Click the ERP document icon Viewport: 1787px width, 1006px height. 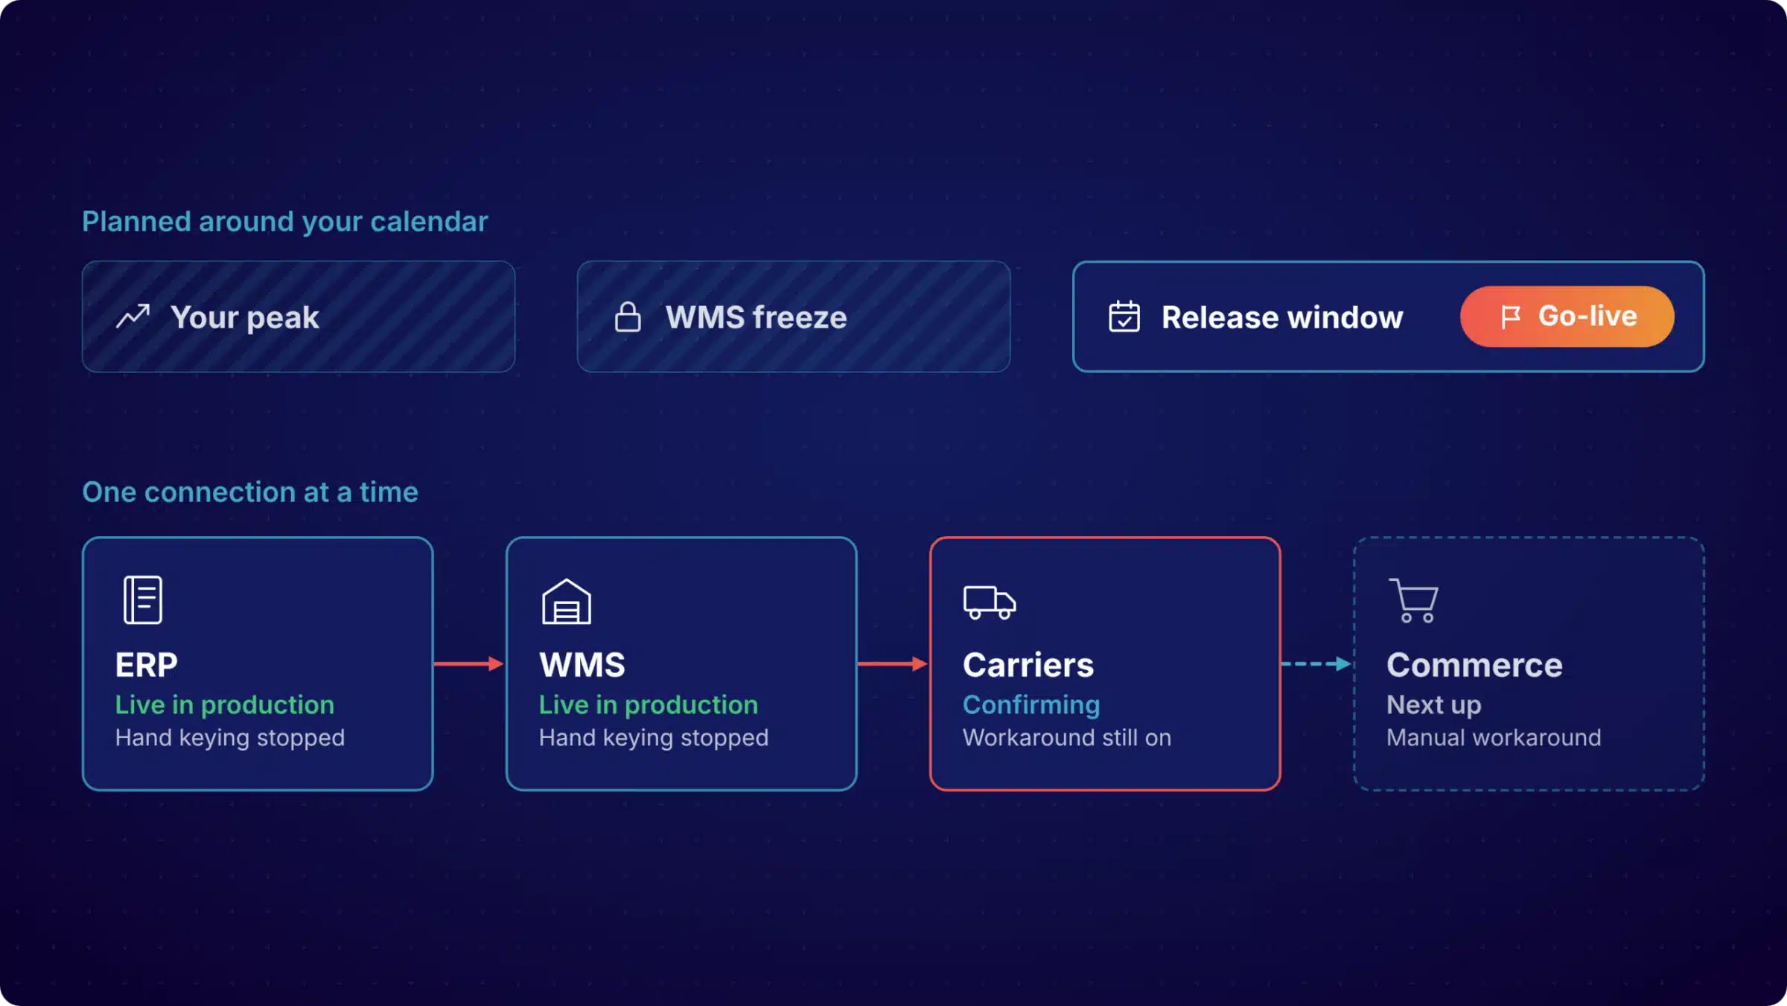143,599
